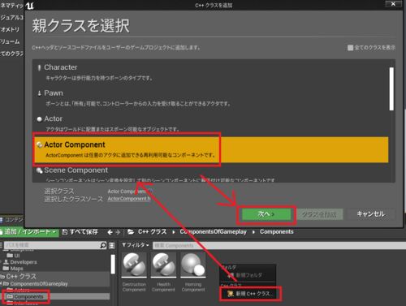406x306 pixels.
Task: Select the Components folder in tree
Action: click(x=28, y=296)
